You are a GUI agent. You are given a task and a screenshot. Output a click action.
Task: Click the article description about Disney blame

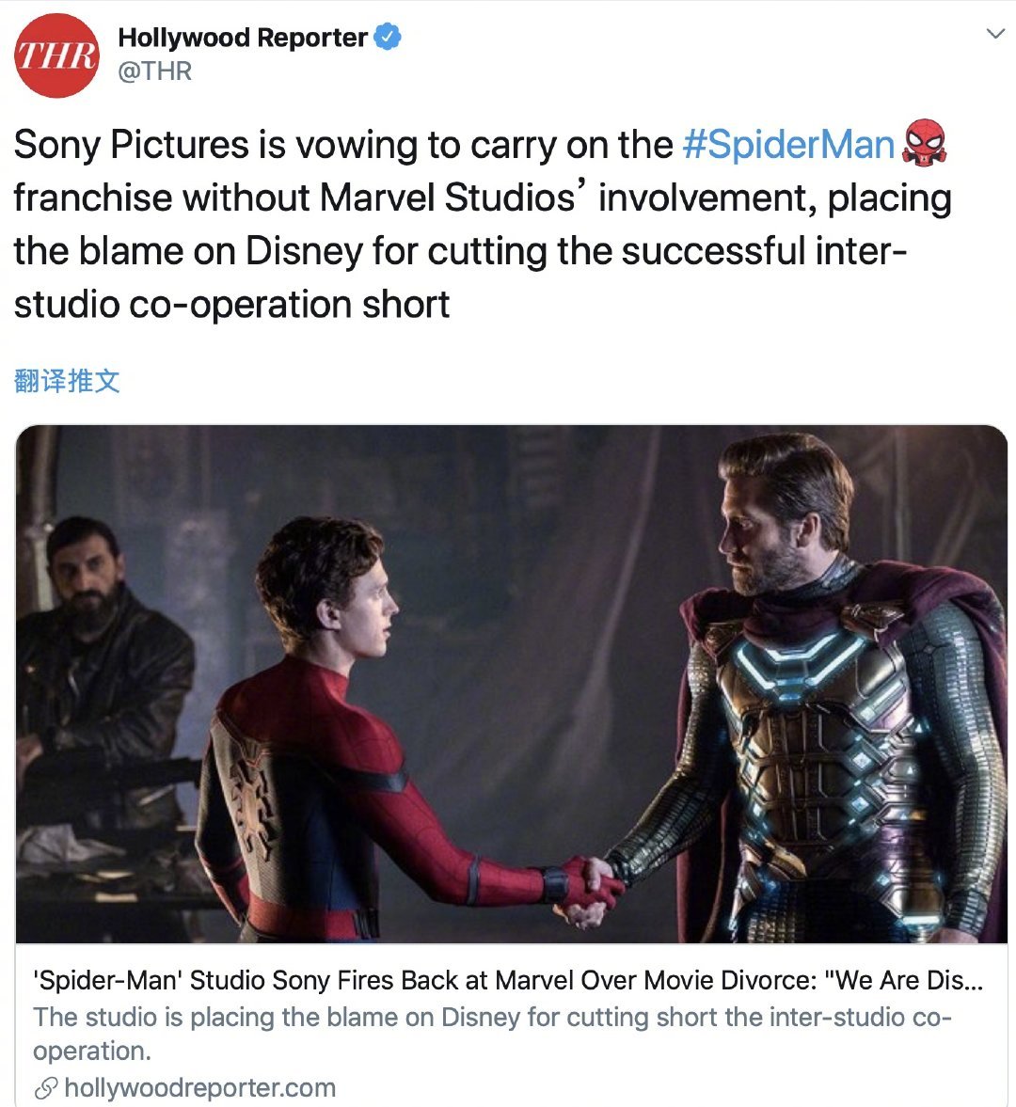492,1034
